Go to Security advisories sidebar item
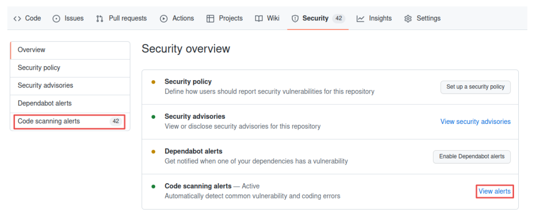The image size is (533, 221). click(46, 85)
